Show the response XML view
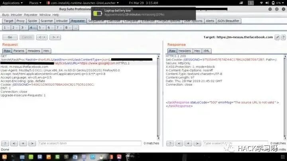287x161 pixels. point(206,51)
